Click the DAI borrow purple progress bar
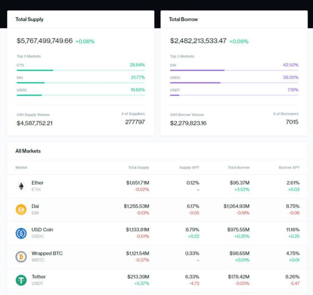Screen dimensions: 313x295 (x=234, y=70)
